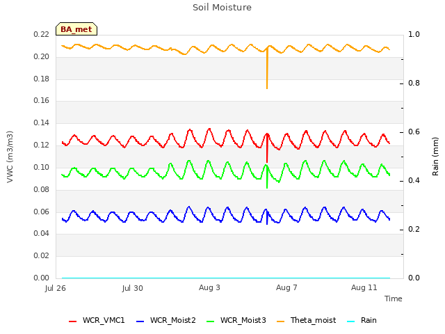Click the 0.02 VWC axis value
The width and height of the screenshot is (445, 334).
pos(42,255)
